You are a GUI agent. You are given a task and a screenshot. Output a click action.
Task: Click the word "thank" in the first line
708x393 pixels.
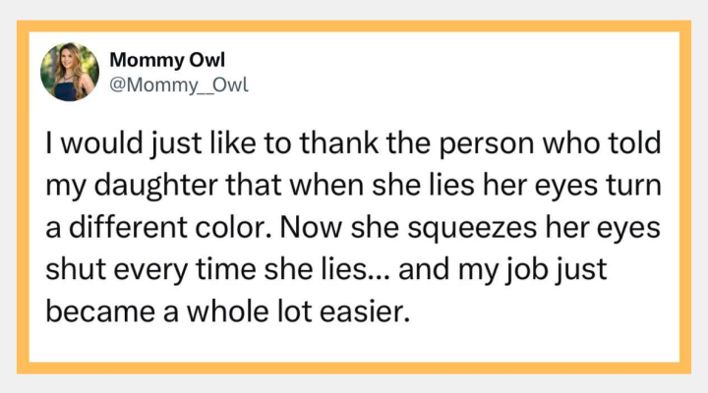click(x=339, y=143)
